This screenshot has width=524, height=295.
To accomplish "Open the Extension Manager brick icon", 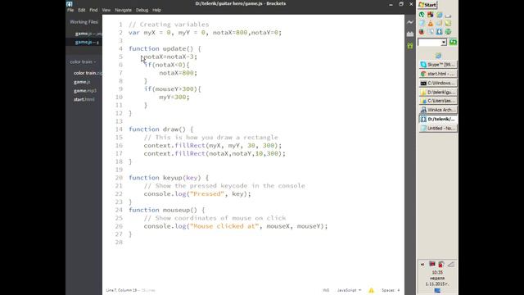I will (x=410, y=34).
